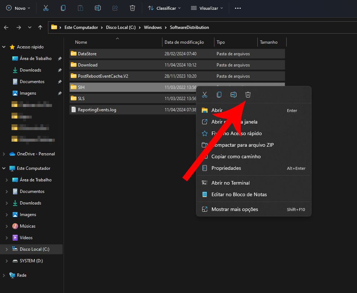
Task: Select Abrir no Terminal menu entry
Action: pos(230,183)
